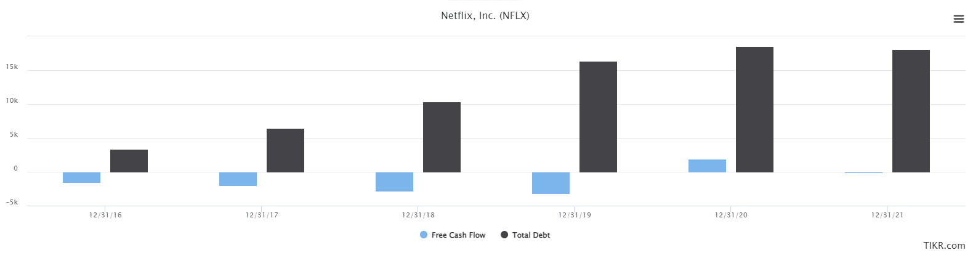Open the TIKR.com credit link

(x=944, y=246)
